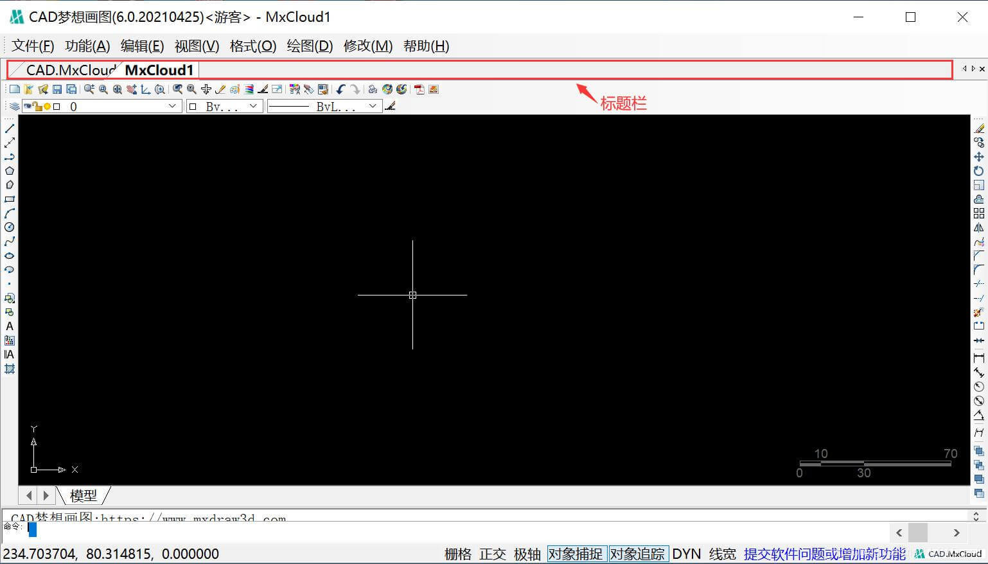Select the single-line Text 'A' tool

click(x=10, y=326)
